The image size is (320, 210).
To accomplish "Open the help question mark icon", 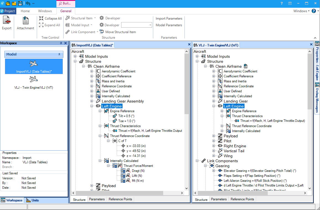I will 314,11.
